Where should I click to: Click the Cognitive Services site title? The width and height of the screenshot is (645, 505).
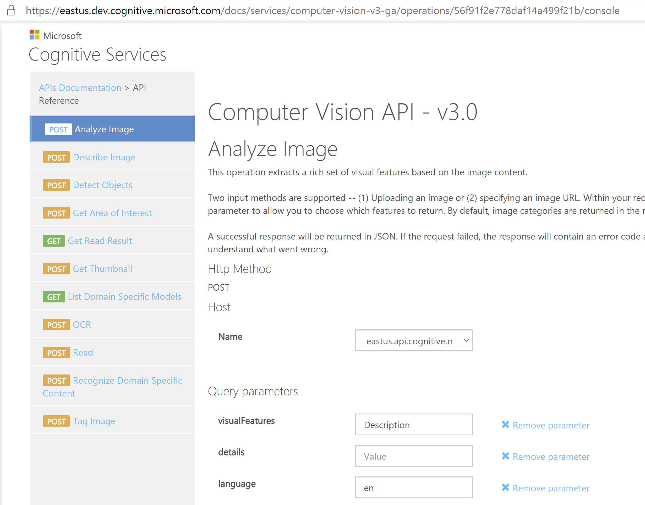[x=97, y=55]
